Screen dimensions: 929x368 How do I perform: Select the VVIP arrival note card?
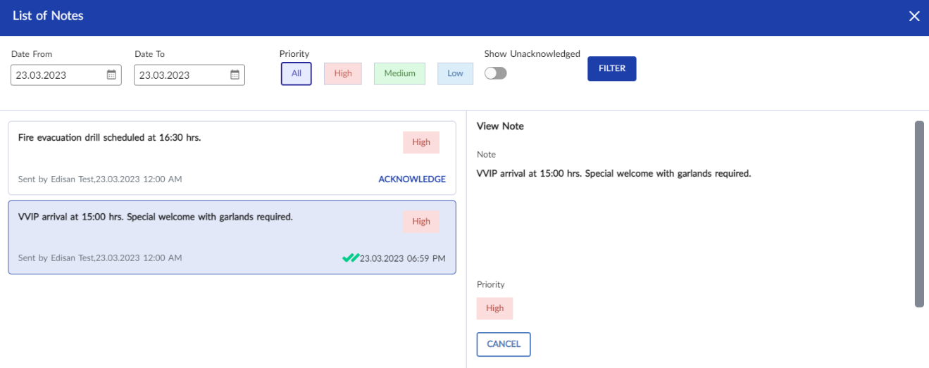point(232,237)
